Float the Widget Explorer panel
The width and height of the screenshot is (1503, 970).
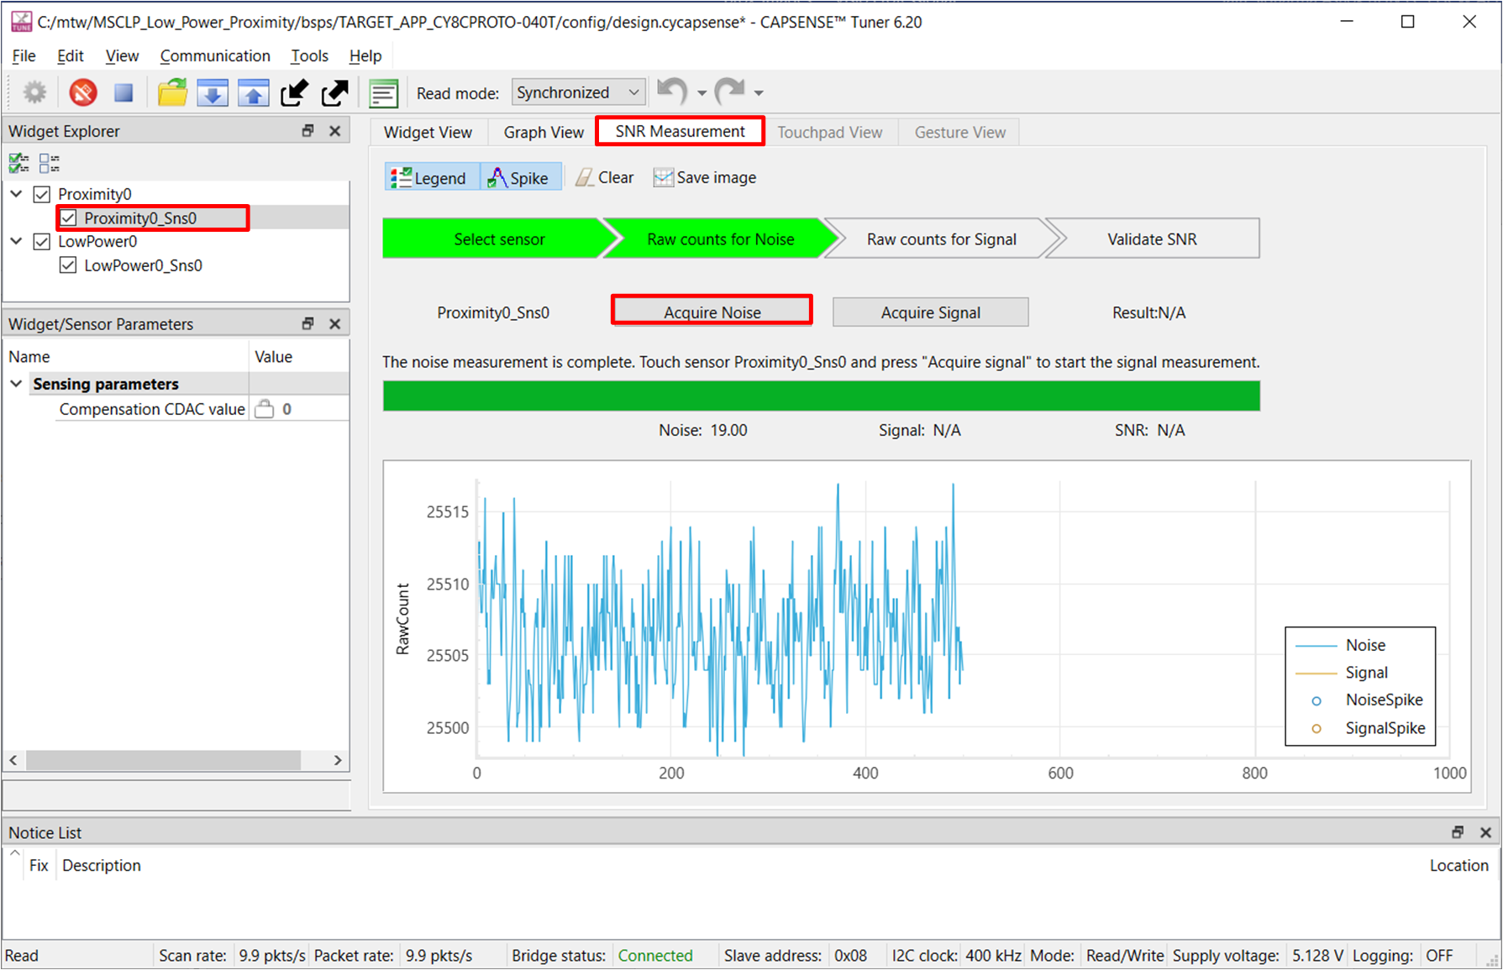[x=307, y=131]
